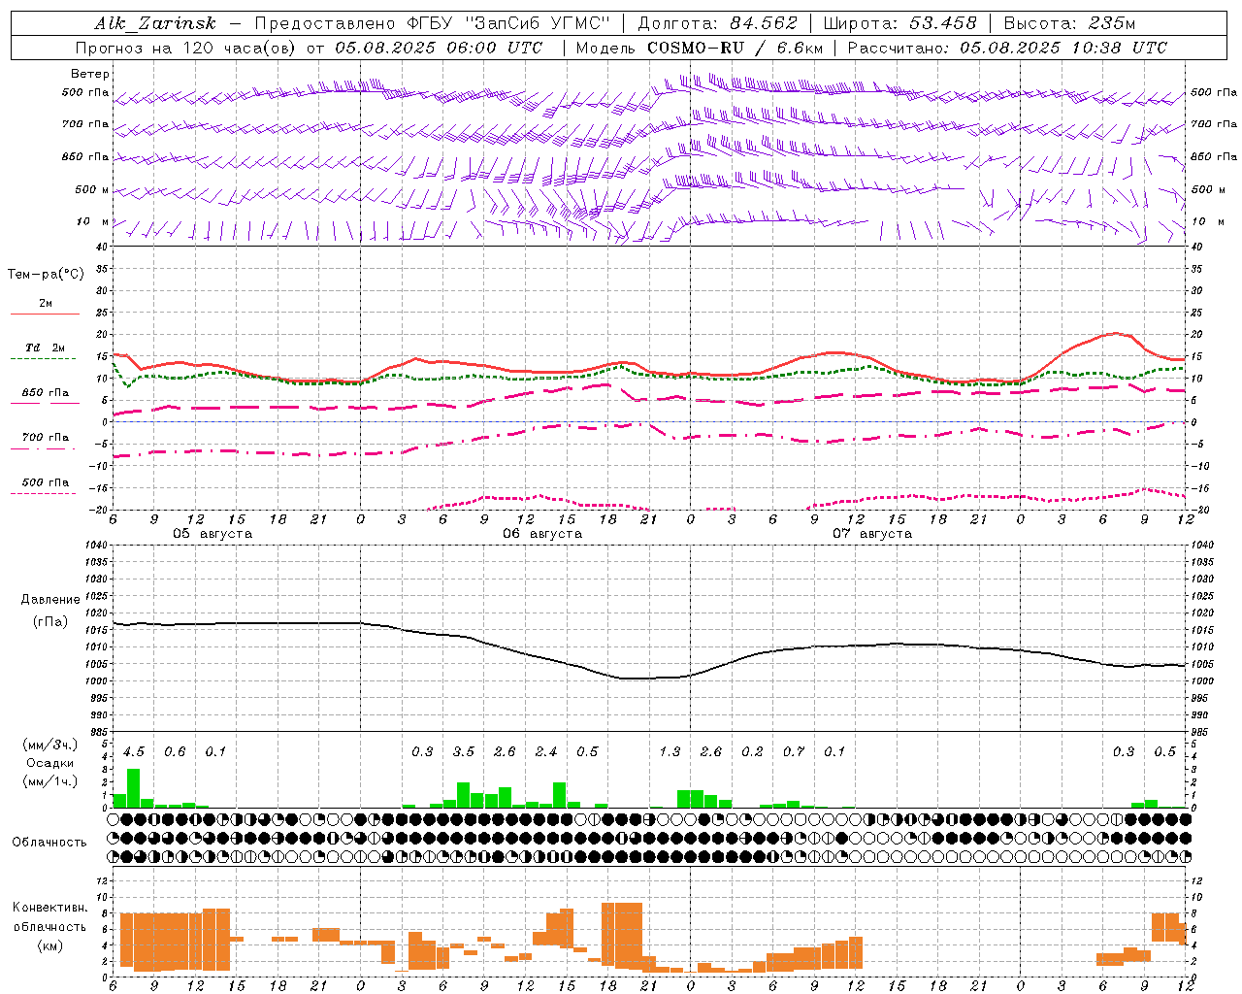Select the 07 августа date label

872,534
